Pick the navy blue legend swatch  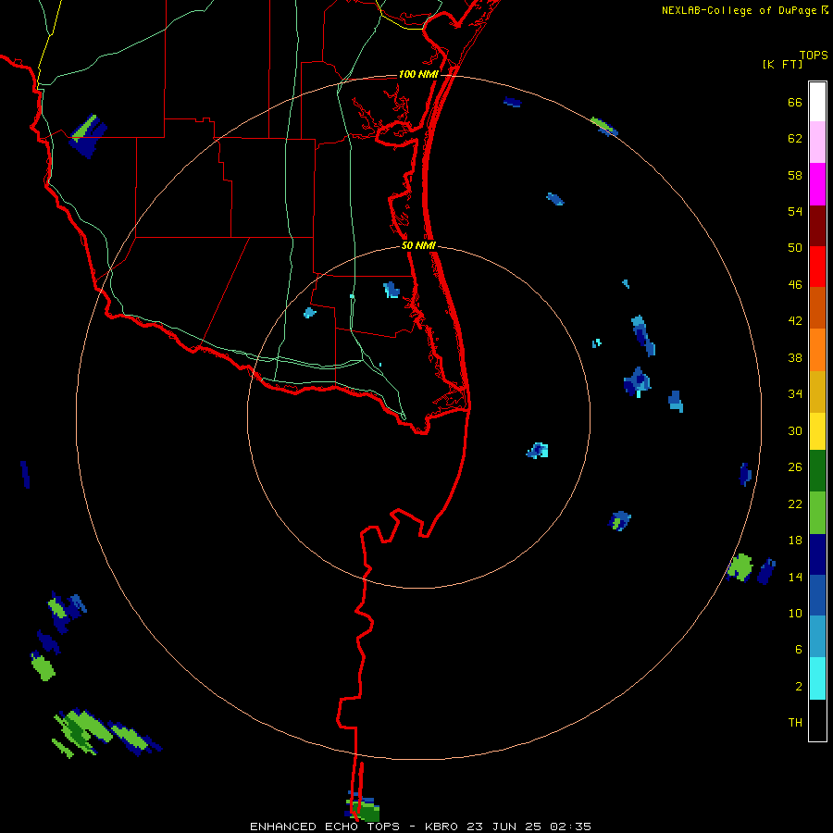click(817, 554)
